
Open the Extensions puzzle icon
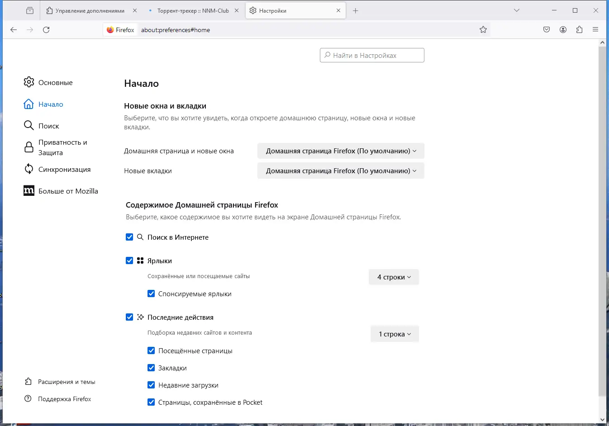[x=579, y=30]
